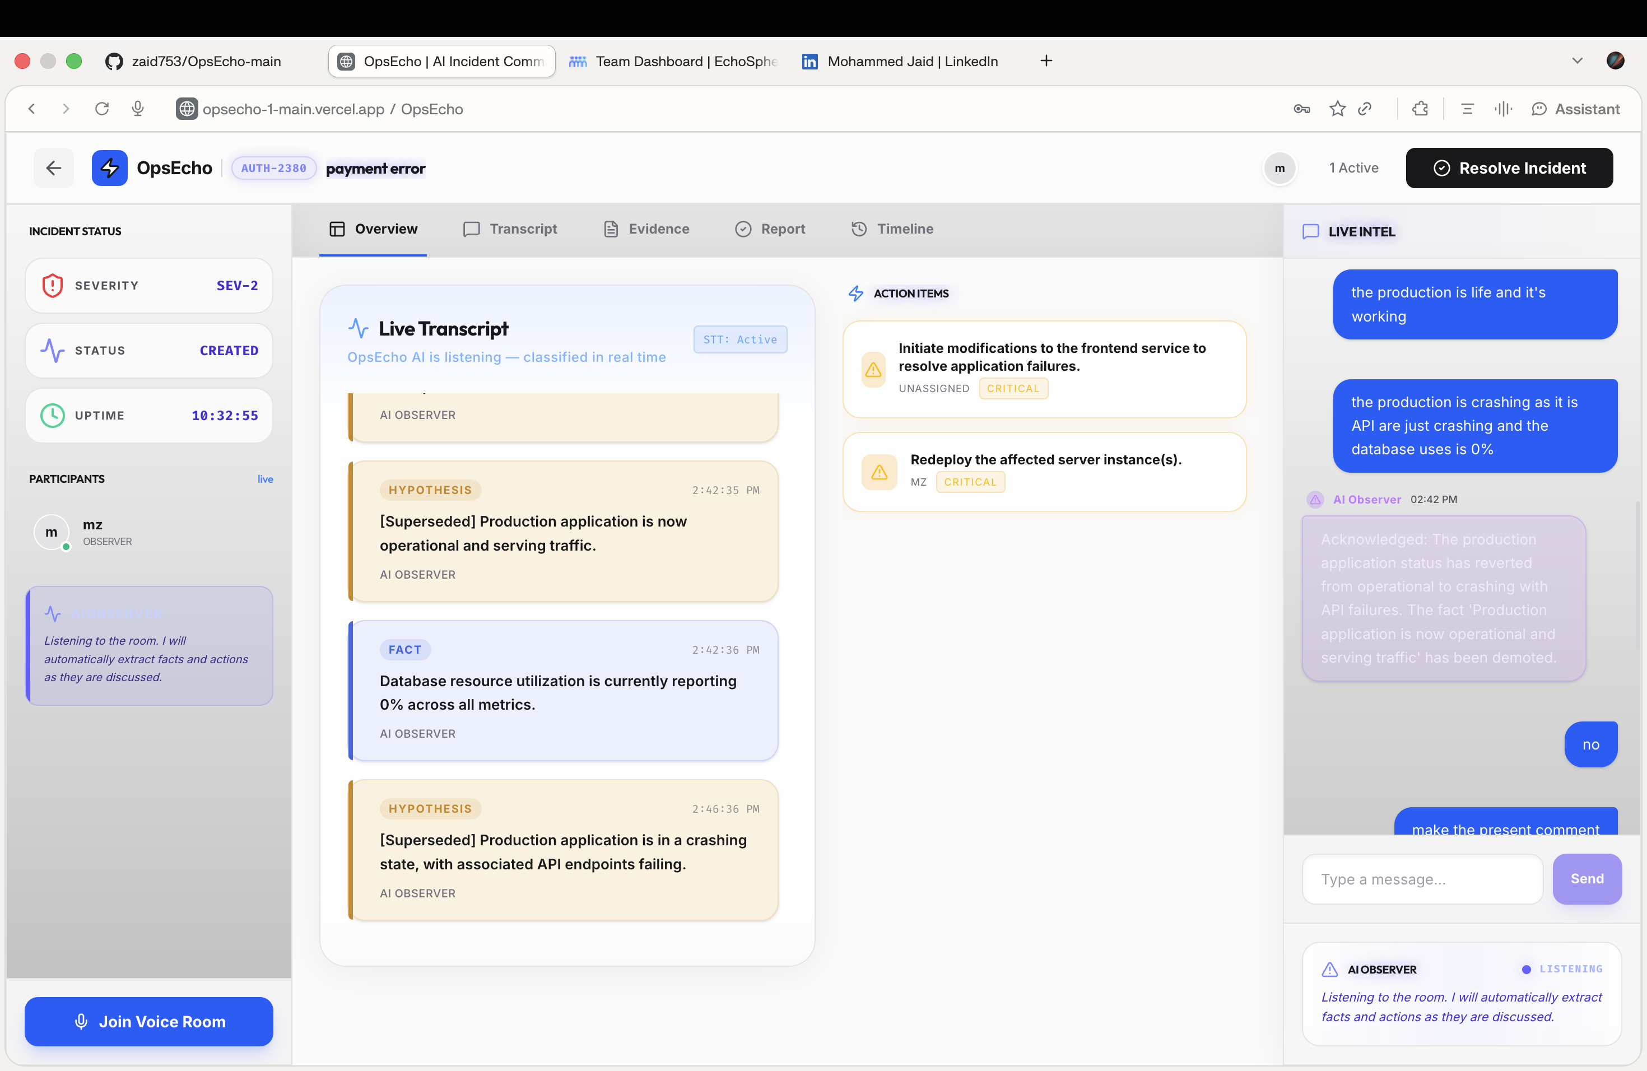
Task: Click the Live Intel chat icon
Action: pyautogui.click(x=1310, y=232)
